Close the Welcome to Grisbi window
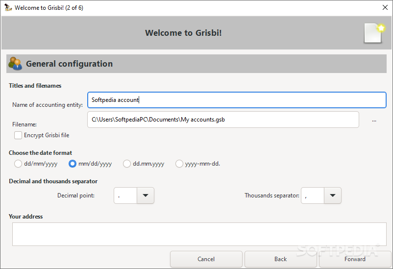Image resolution: width=393 pixels, height=269 pixels. point(385,7)
